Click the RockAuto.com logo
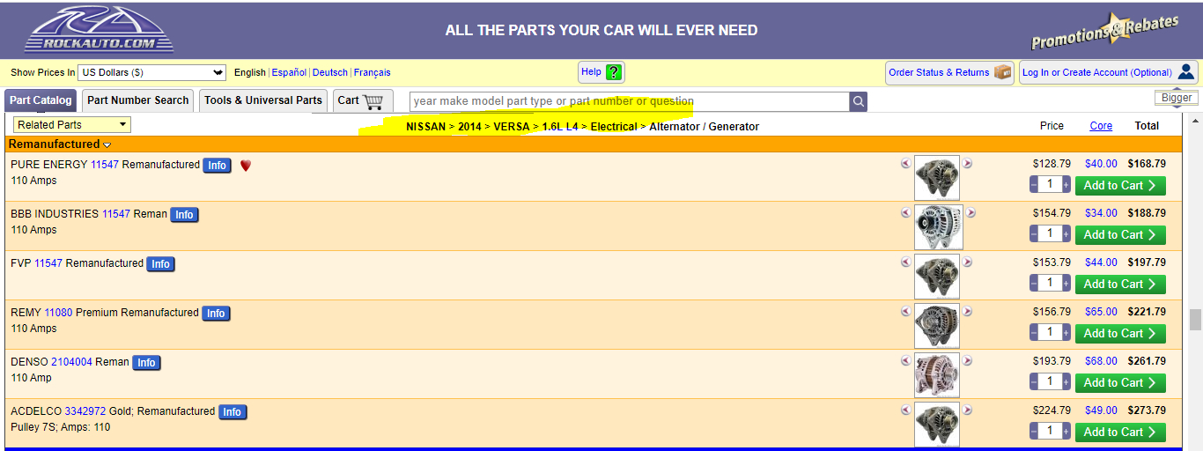 [99, 30]
